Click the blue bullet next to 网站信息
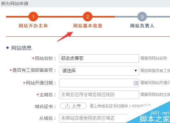Viewport: 170px width, 123px height. pyautogui.click(x=7, y=48)
